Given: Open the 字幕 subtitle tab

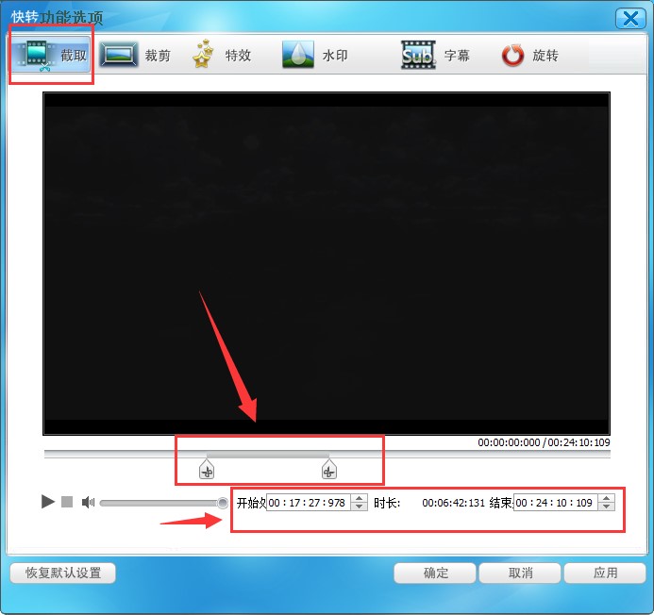Looking at the screenshot, I should [436, 55].
